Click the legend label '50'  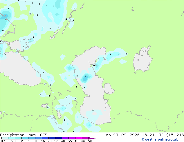90,141
